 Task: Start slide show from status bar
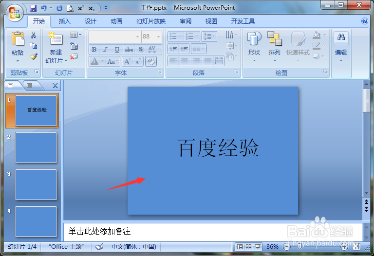tap(258, 247)
